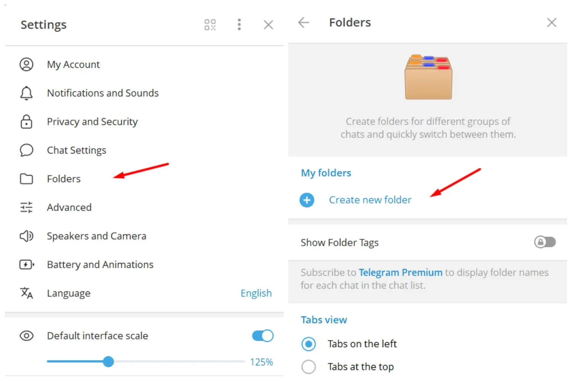Click the My Account profile icon

[26, 64]
